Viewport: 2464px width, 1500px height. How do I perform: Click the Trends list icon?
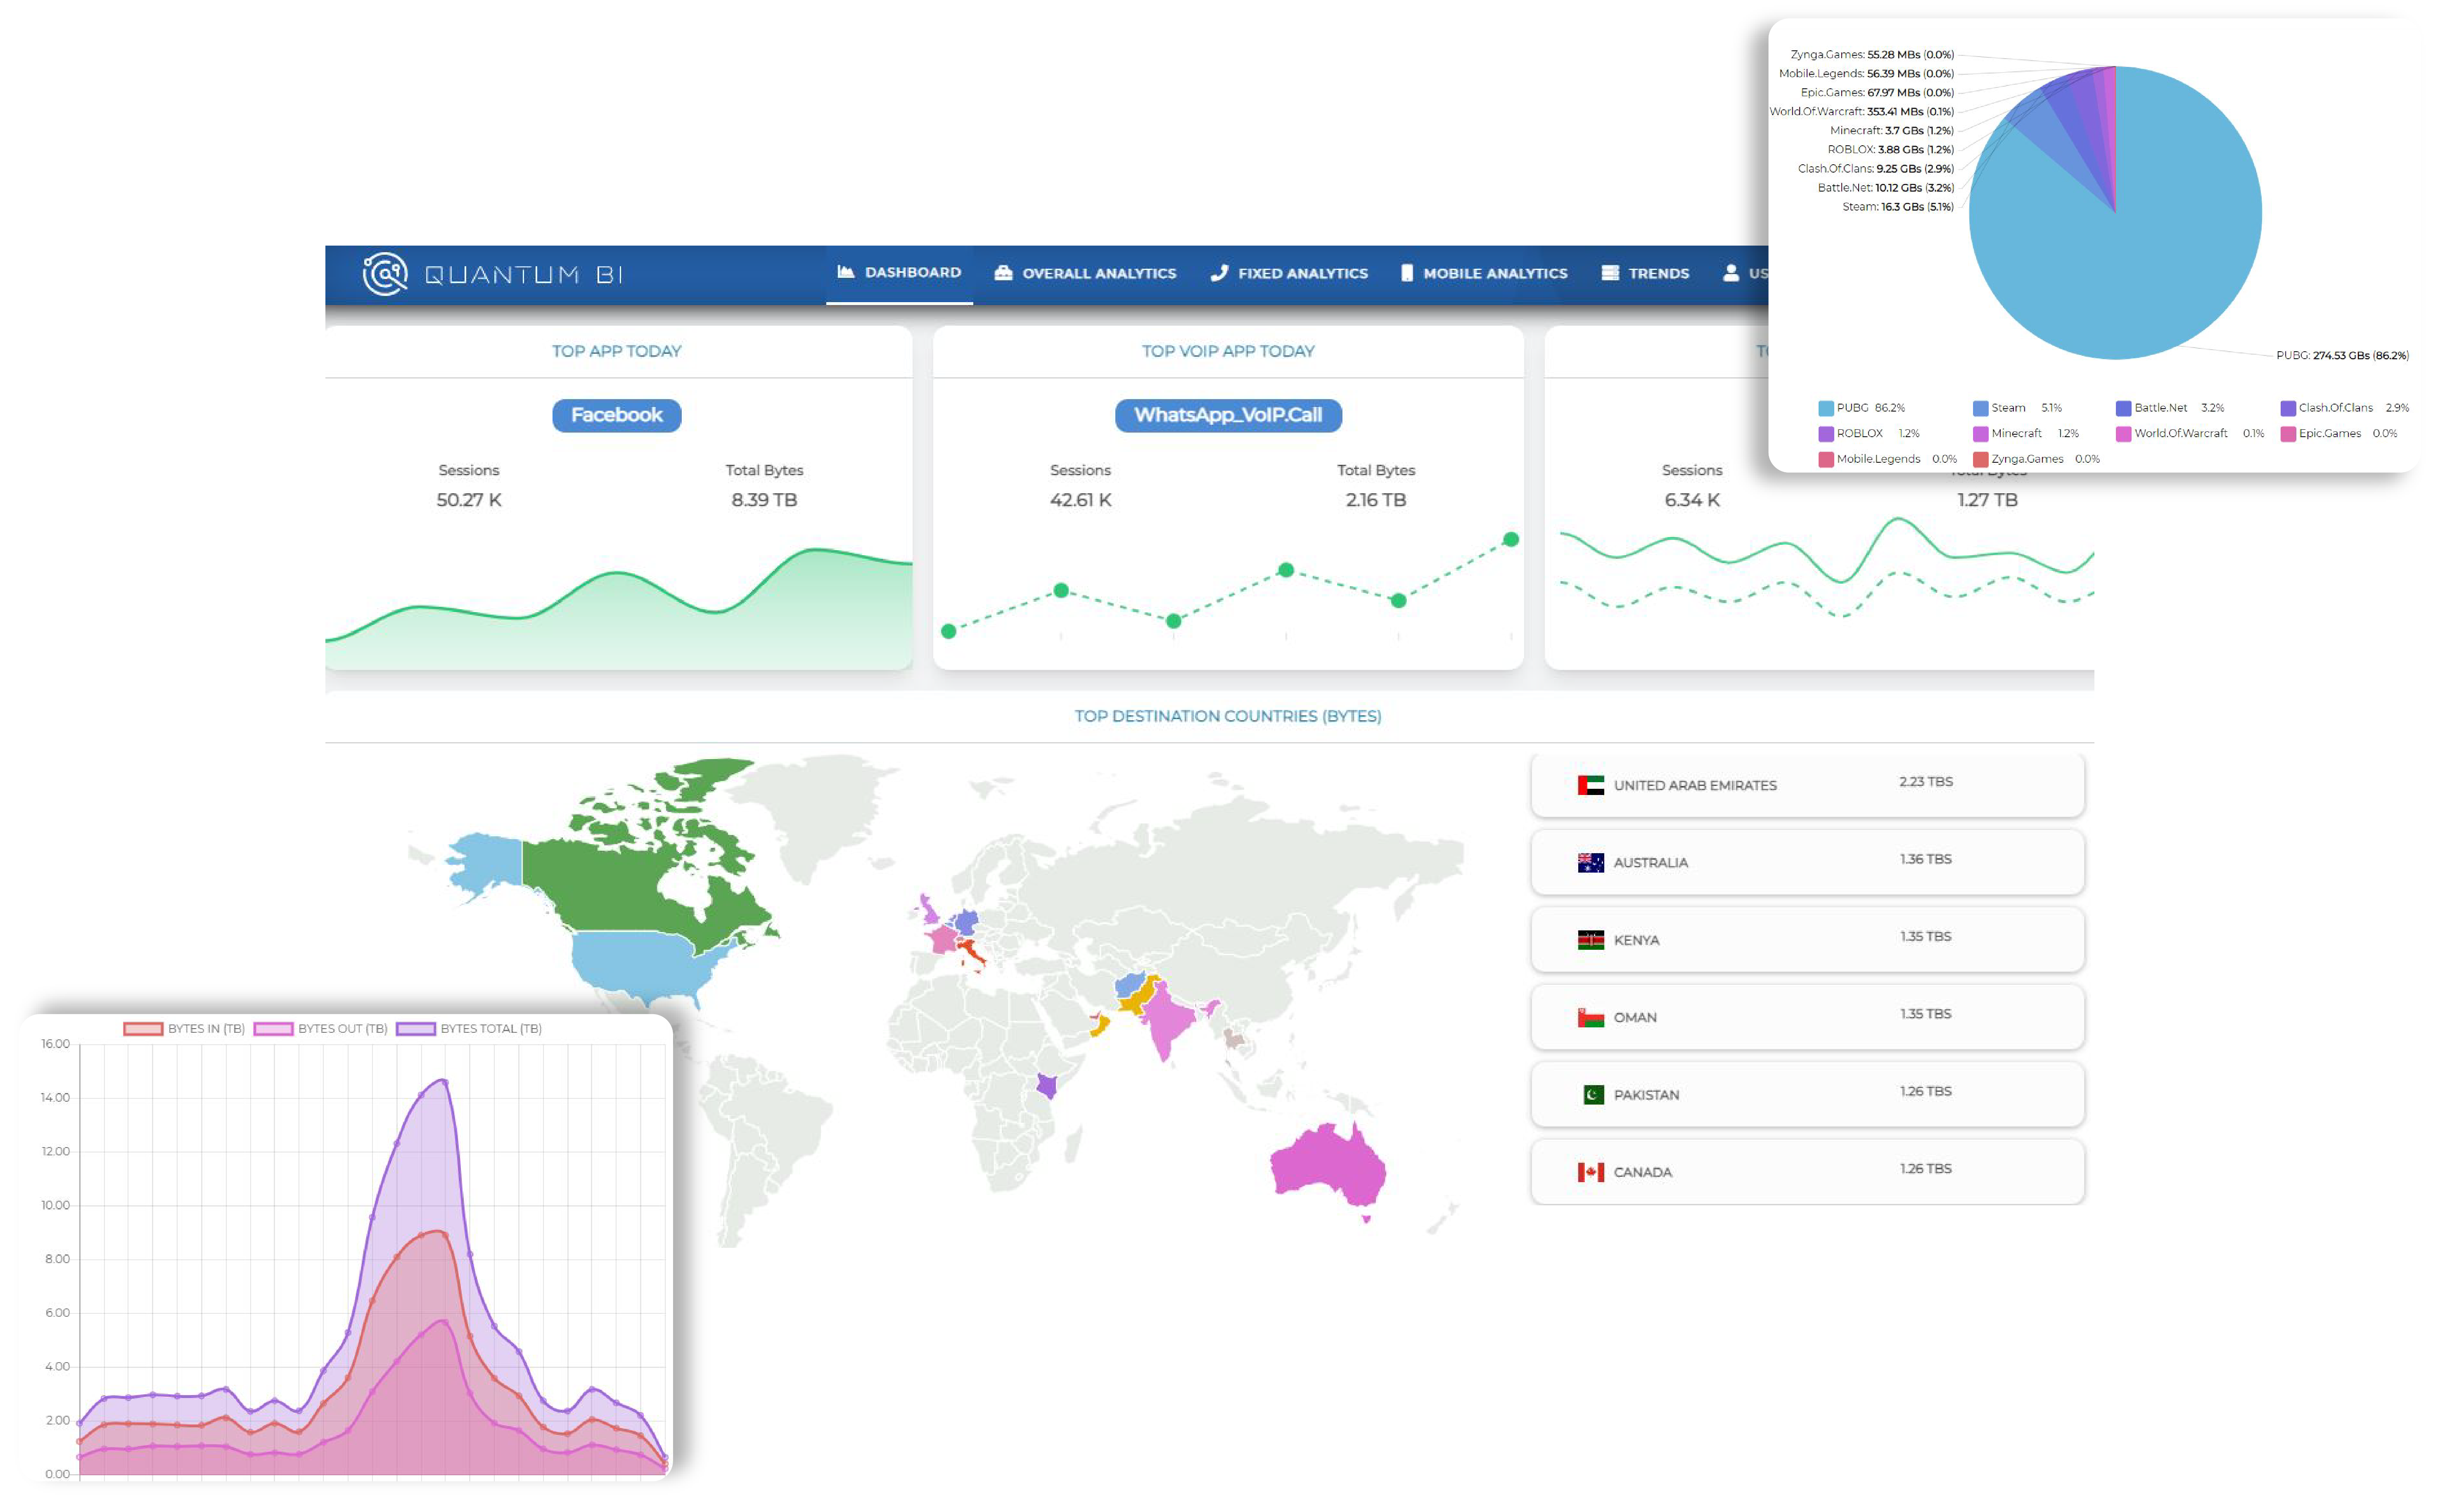(1610, 273)
